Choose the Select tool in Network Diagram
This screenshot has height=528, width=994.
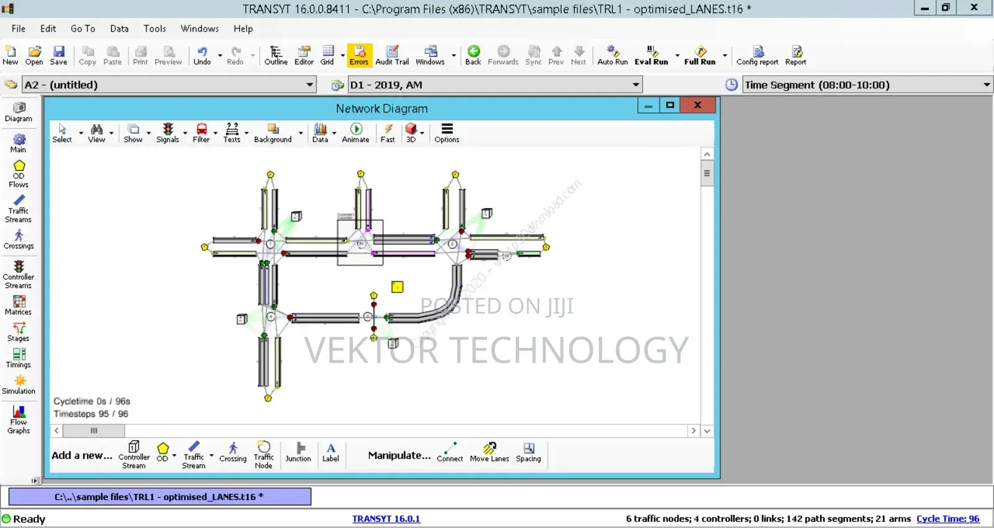tap(62, 133)
